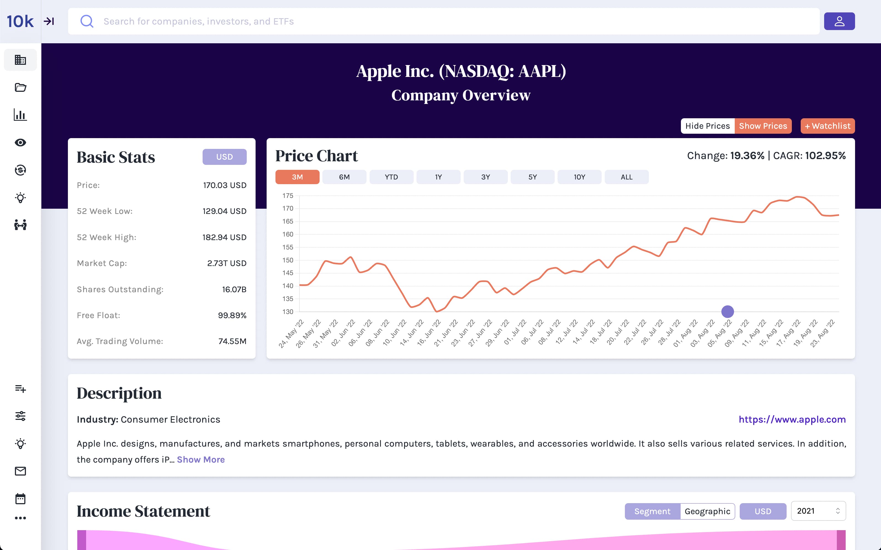Select 3Y chart range
Viewport: 881px width, 550px height.
(486, 177)
